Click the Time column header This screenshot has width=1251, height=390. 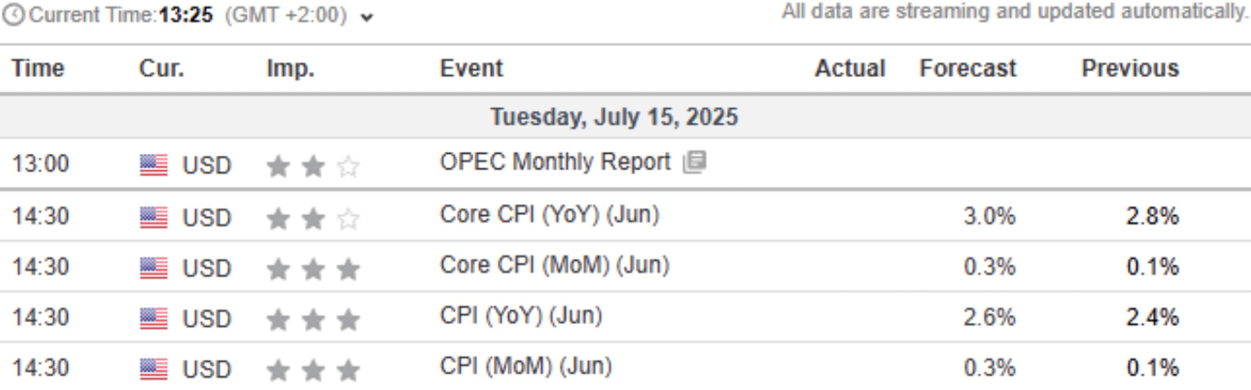point(38,69)
